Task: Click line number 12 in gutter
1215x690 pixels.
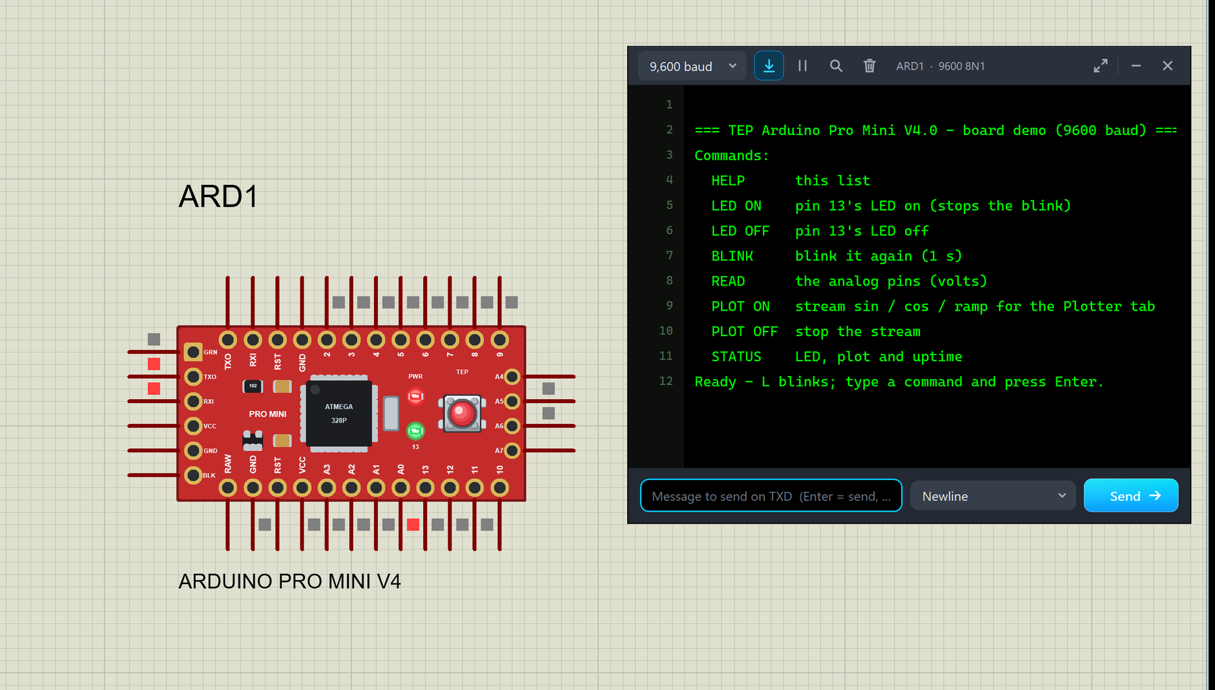Action: click(x=666, y=381)
